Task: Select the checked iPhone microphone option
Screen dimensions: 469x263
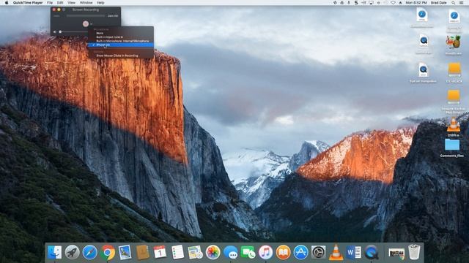Action: (121, 45)
